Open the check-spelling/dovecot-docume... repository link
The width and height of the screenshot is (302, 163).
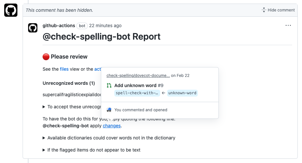click(x=138, y=75)
